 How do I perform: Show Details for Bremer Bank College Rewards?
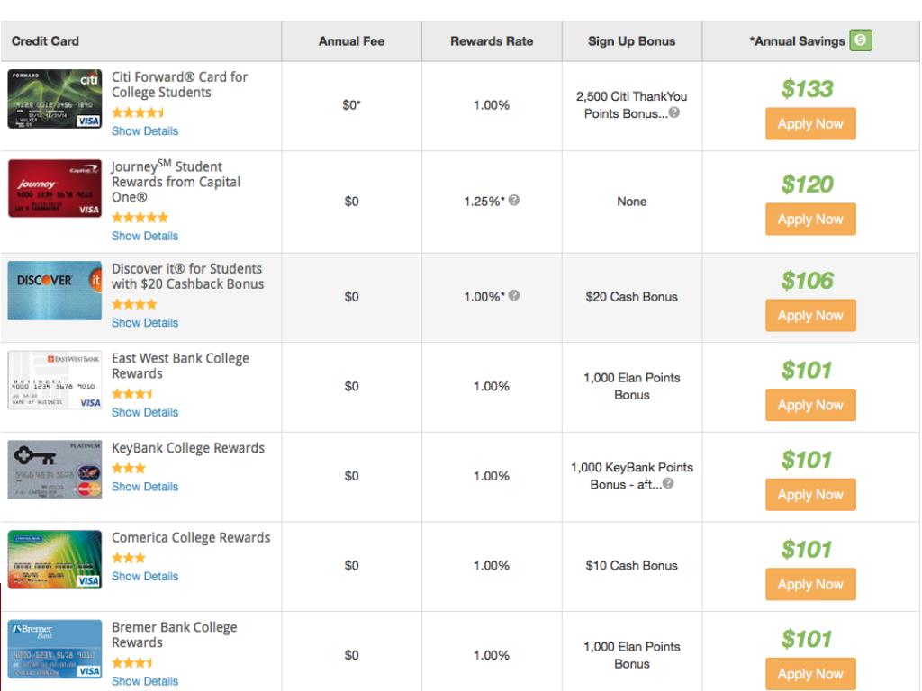point(144,681)
